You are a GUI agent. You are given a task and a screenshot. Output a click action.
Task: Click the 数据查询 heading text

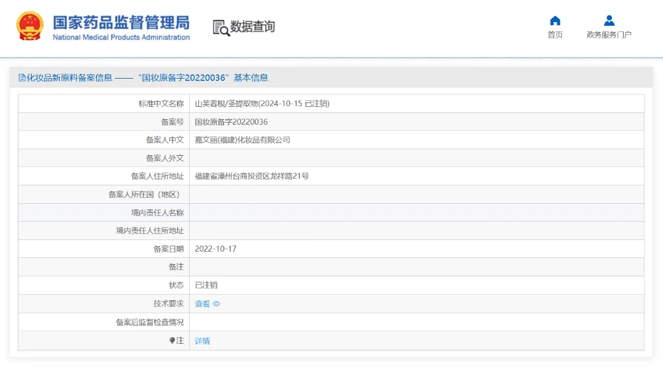[x=252, y=26]
